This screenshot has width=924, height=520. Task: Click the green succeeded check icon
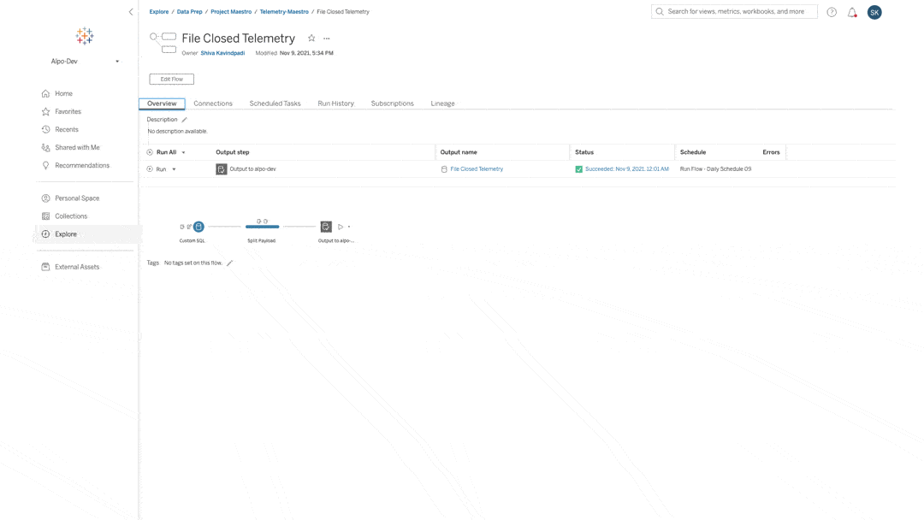pos(578,169)
